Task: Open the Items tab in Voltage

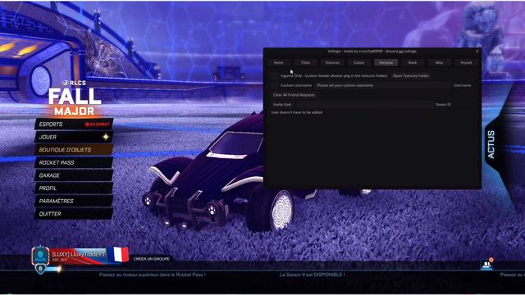Action: click(x=279, y=62)
